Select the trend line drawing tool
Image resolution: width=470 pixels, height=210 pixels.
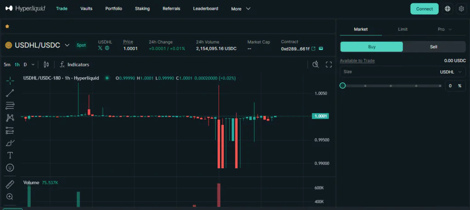click(x=10, y=93)
